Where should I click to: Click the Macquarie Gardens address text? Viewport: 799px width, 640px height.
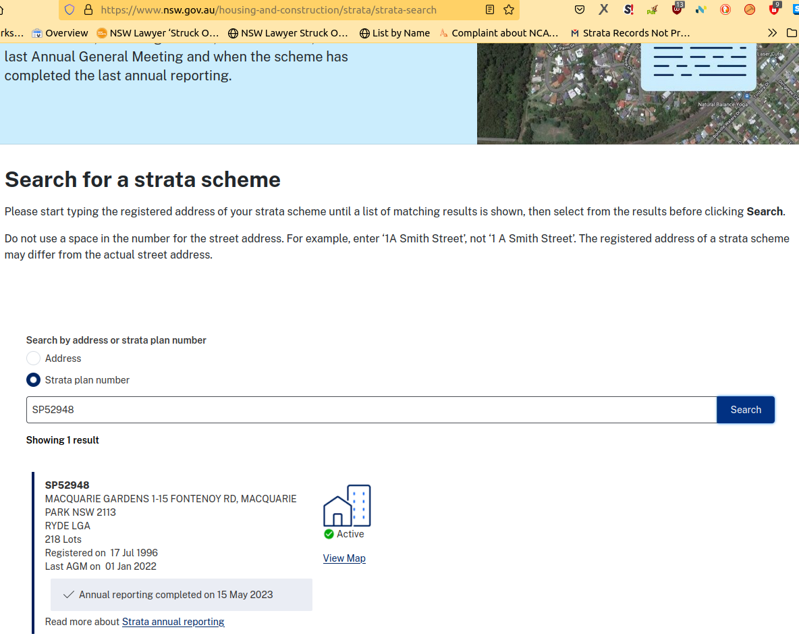click(x=171, y=506)
